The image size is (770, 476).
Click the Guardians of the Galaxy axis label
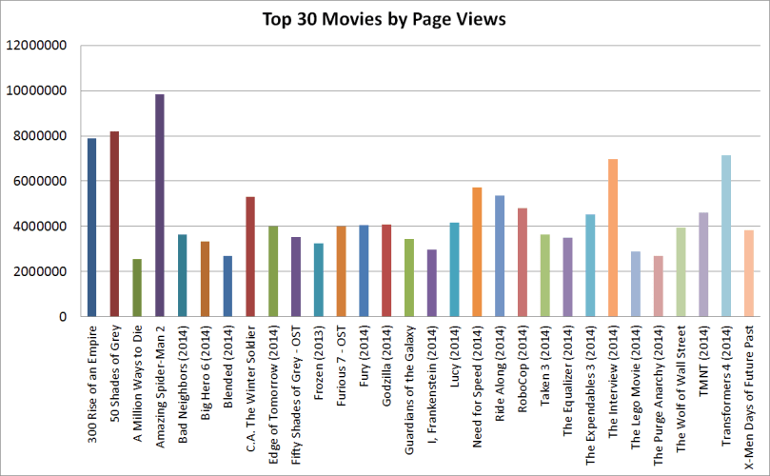coord(409,390)
